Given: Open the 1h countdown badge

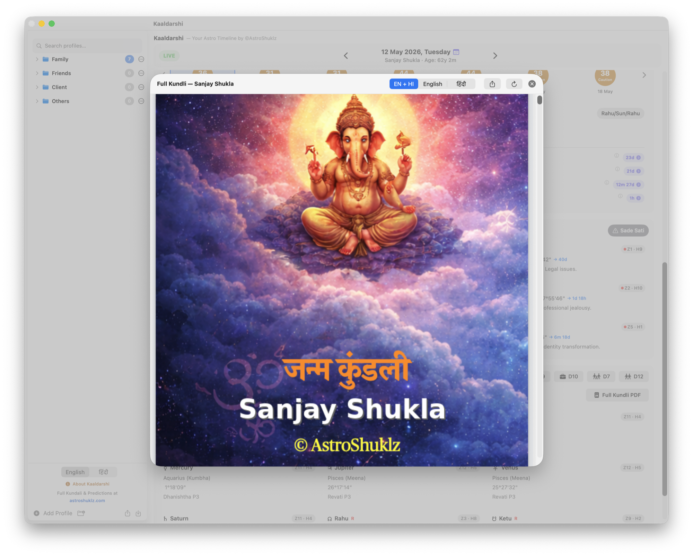Looking at the screenshot, I should pyautogui.click(x=635, y=198).
